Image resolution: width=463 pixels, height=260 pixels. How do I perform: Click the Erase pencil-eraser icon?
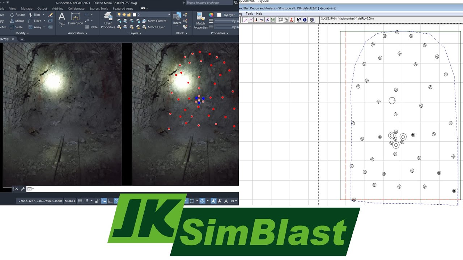51,15
